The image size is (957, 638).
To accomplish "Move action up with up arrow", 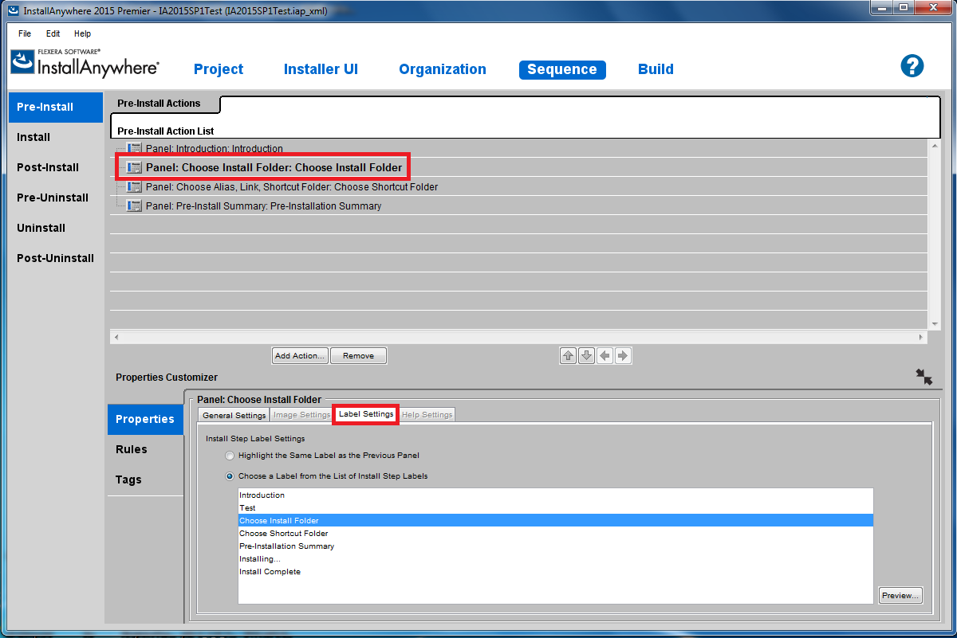I will coord(569,355).
